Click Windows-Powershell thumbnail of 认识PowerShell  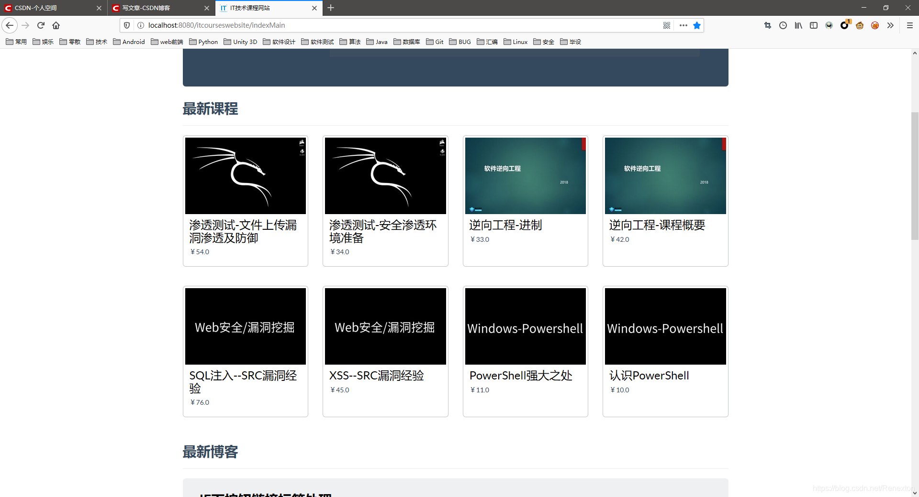665,326
